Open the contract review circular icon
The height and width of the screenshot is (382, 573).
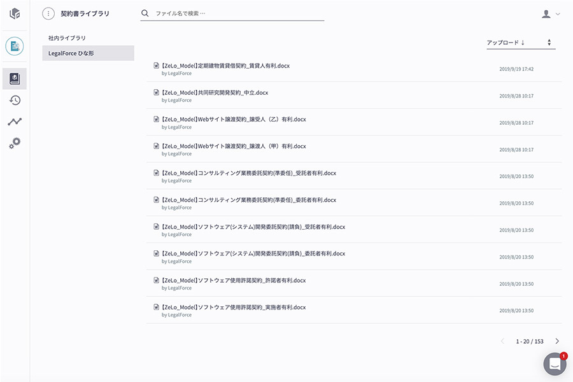[15, 46]
